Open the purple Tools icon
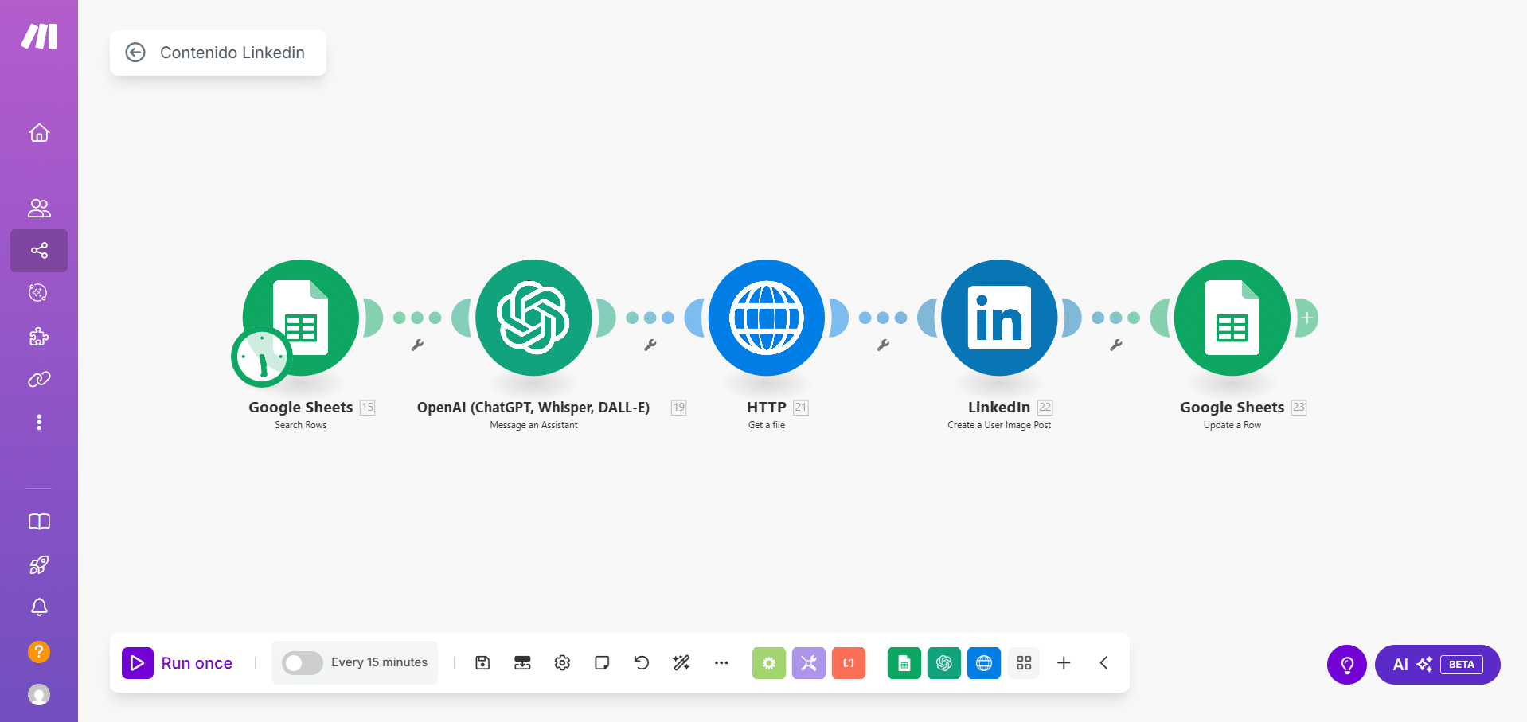Image resolution: width=1527 pixels, height=722 pixels. (809, 663)
